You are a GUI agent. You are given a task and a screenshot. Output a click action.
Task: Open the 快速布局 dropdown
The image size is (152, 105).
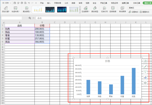16,9
